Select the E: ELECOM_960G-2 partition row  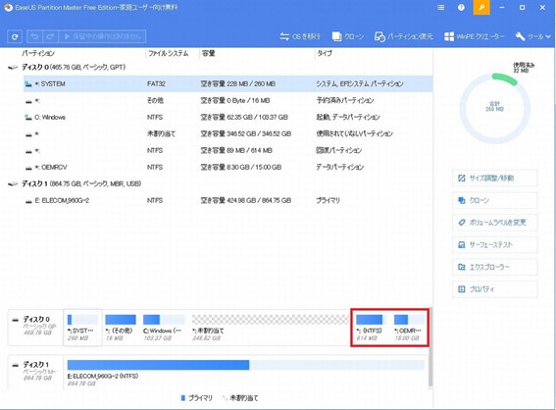click(x=228, y=201)
